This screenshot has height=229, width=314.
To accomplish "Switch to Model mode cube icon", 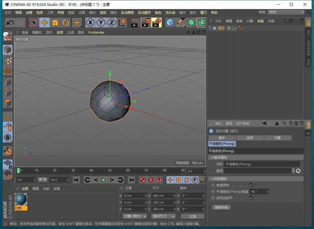I will (x=8, y=50).
